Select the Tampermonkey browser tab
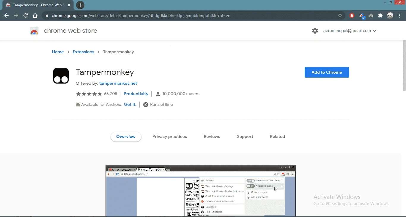Viewport: 406px width, 217px height. (x=38, y=5)
